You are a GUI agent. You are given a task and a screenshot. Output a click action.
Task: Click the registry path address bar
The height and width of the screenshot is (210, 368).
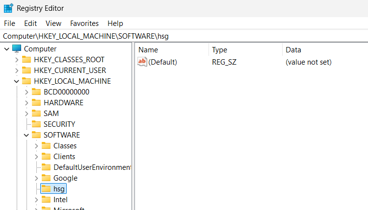184,36
